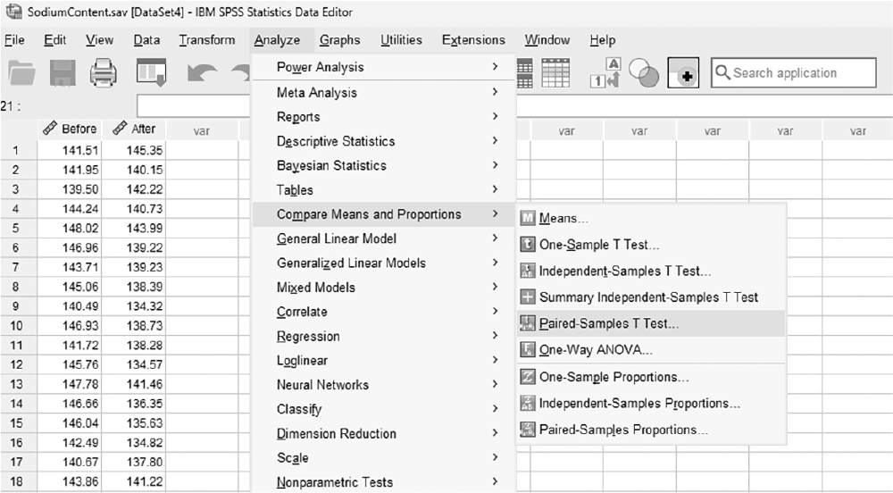Viewport: 893px width, 493px height.
Task: Click the Search application field
Action: pos(793,73)
